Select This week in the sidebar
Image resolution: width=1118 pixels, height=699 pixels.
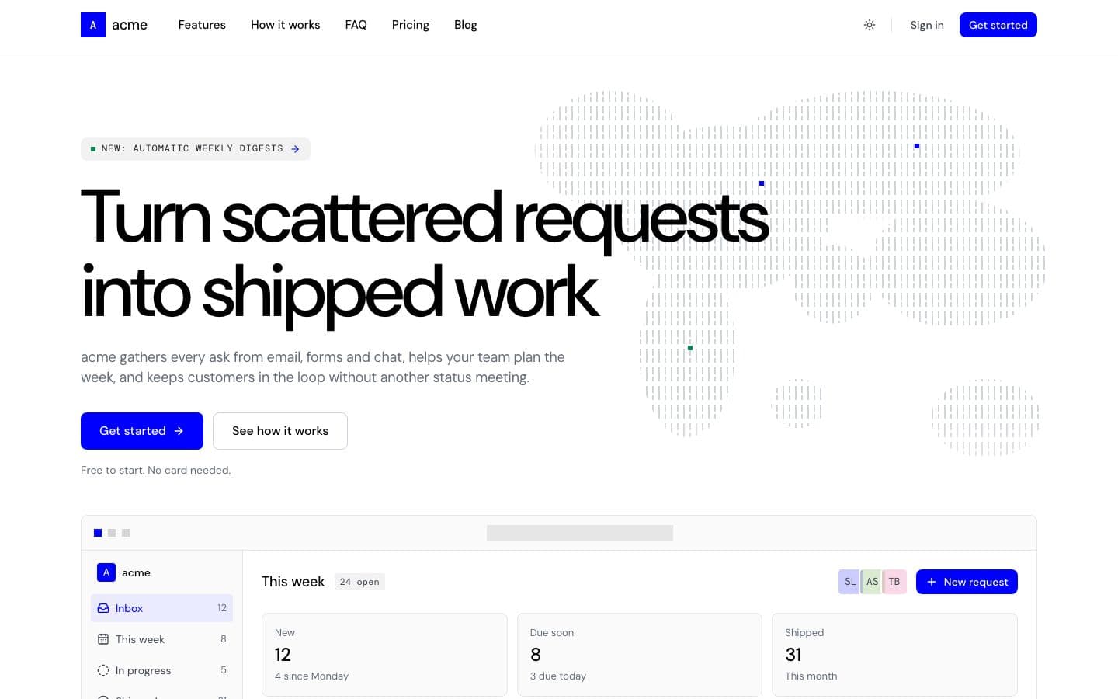point(161,639)
